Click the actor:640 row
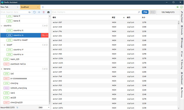Viewport: 184px width, 110px height. (x=114, y=103)
